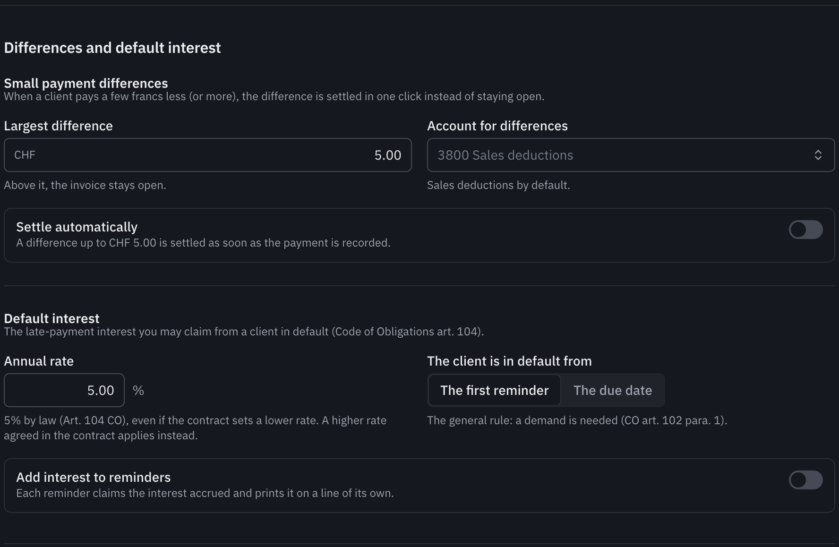Click the Account for differences label
This screenshot has height=547, width=839.
(497, 126)
